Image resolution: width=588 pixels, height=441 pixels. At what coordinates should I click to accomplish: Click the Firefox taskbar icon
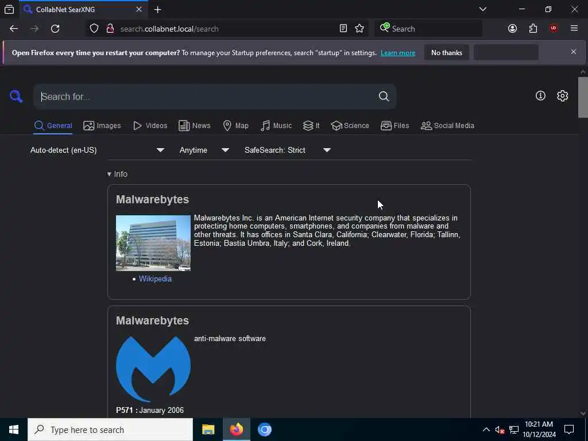pos(236,430)
